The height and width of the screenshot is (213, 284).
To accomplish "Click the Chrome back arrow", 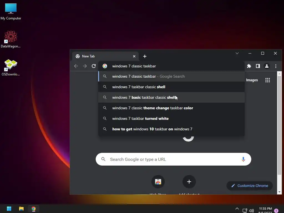I will click(x=76, y=66).
